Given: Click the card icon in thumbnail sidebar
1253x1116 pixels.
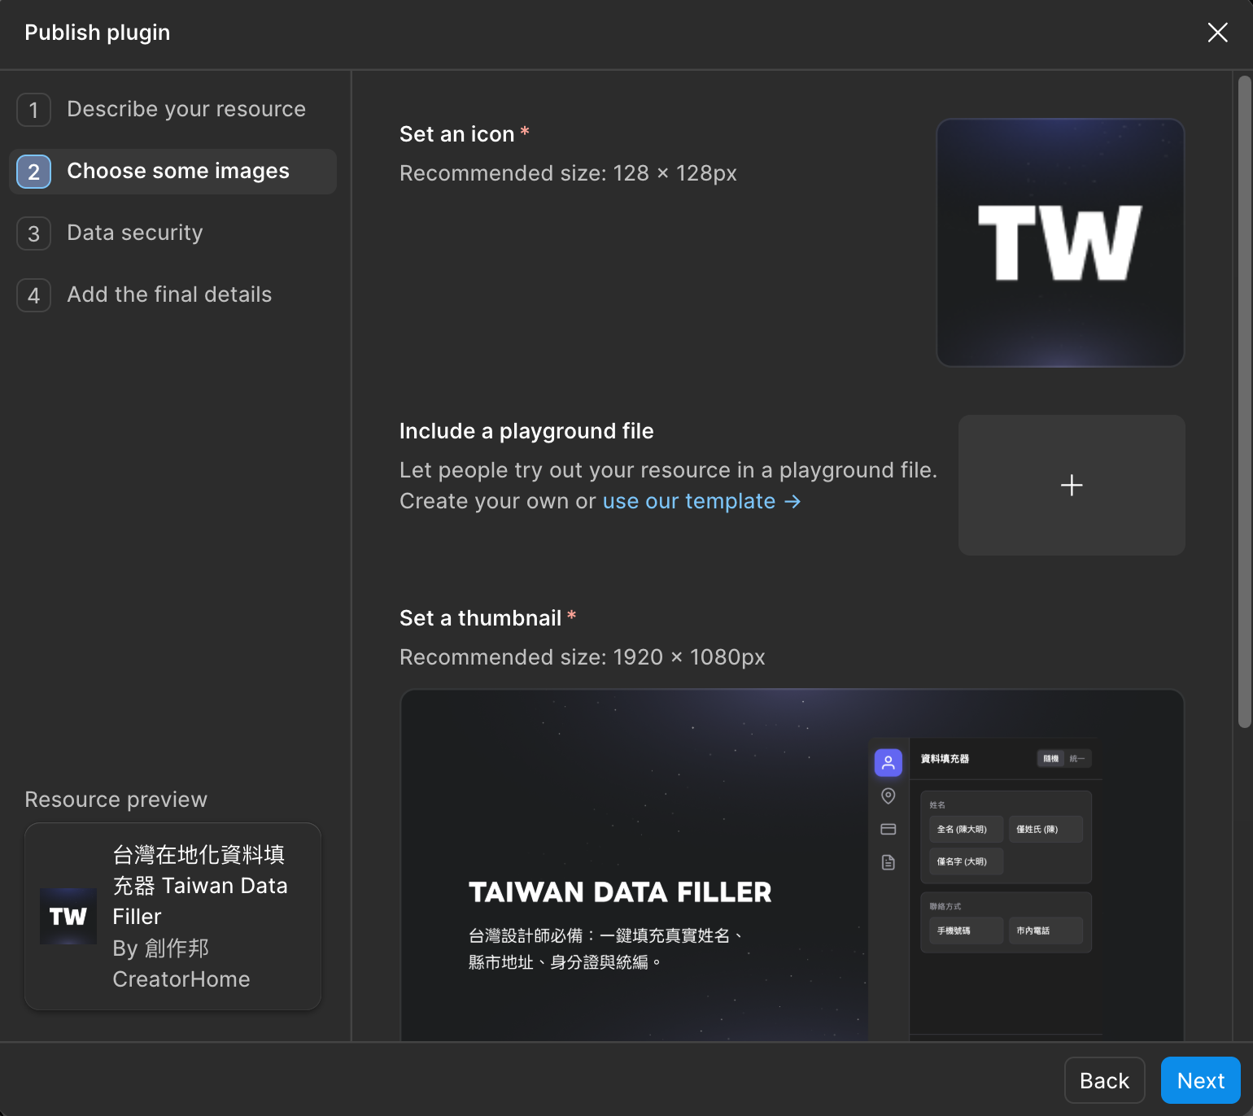Looking at the screenshot, I should (888, 829).
